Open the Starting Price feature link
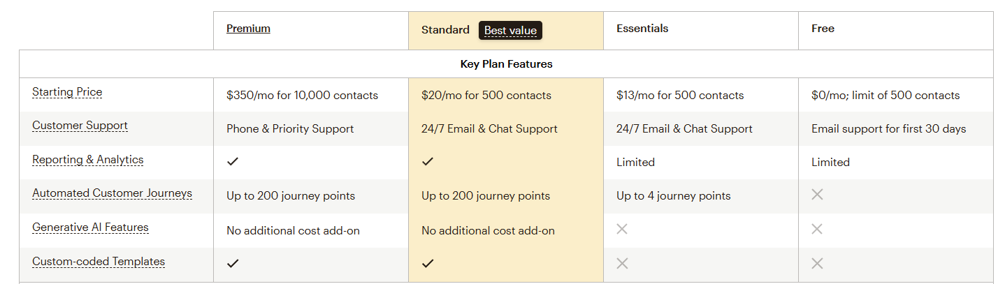 (67, 92)
